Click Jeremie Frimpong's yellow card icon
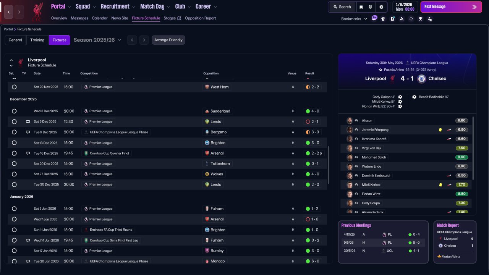This screenshot has width=489, height=275. (440, 130)
